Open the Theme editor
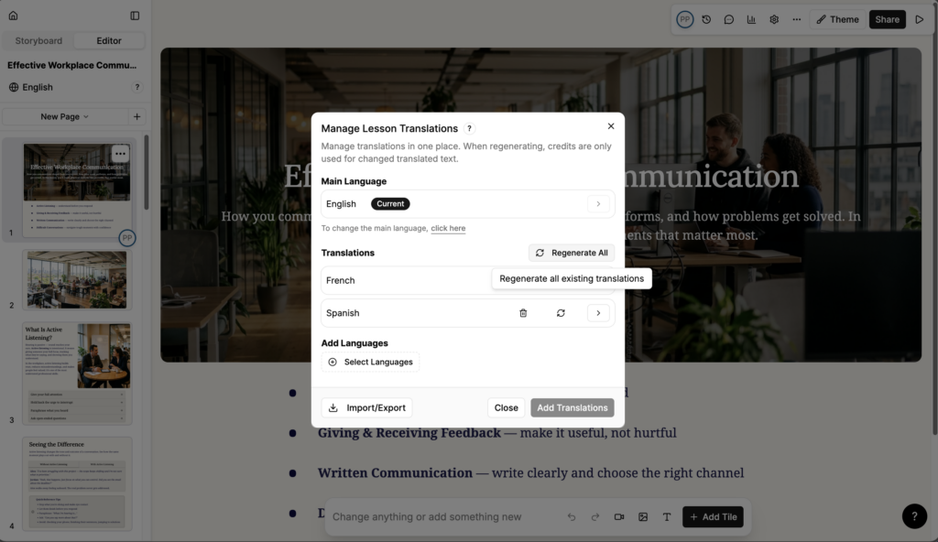 837,19
